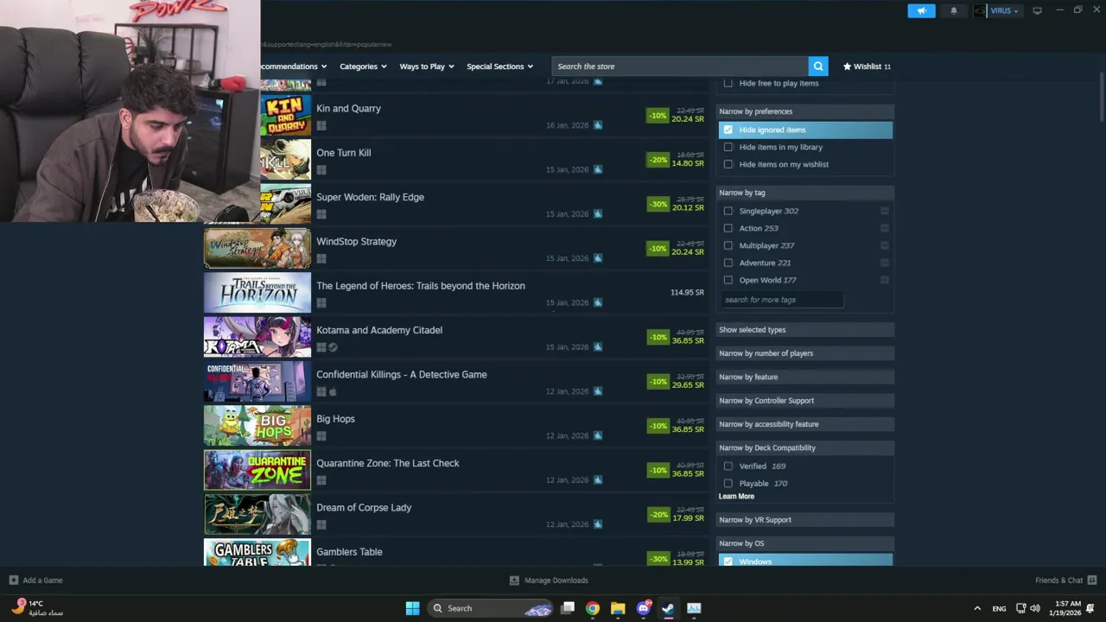Click the Apple platform icon under Confidential Killings
This screenshot has width=1106, height=622.
coord(333,391)
